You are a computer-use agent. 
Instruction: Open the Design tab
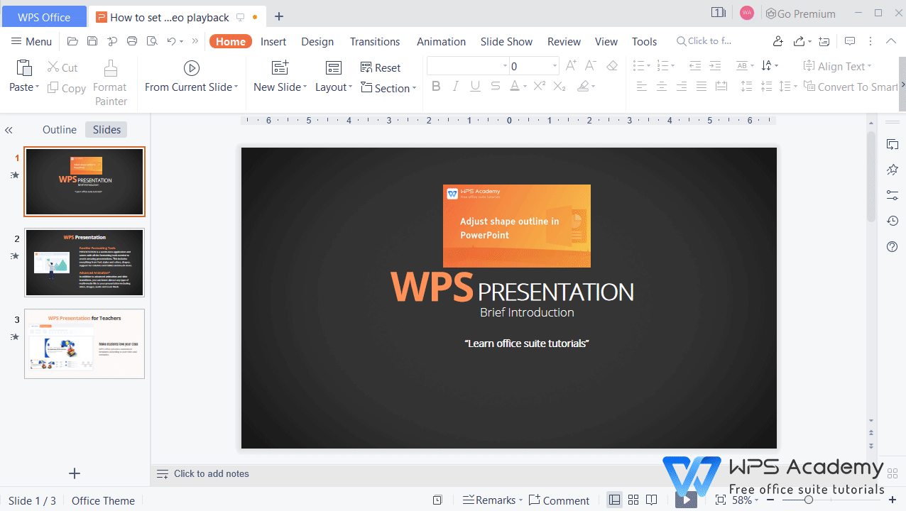317,41
